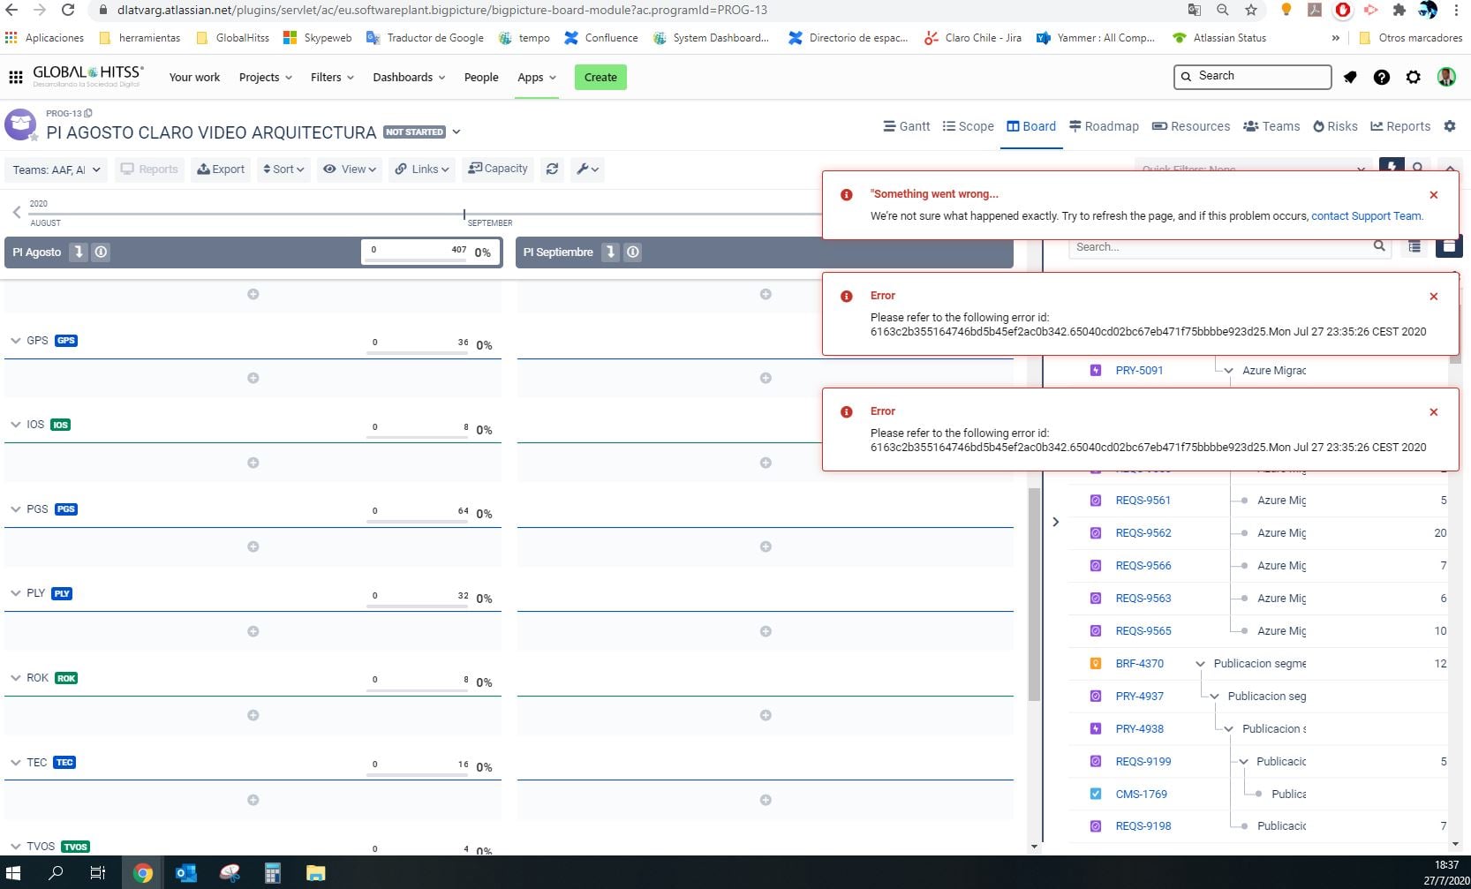Viewport: 1471px width, 889px height.
Task: Collapse the TEC team row
Action: pos(15,762)
